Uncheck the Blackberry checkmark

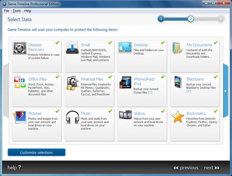coord(216,77)
